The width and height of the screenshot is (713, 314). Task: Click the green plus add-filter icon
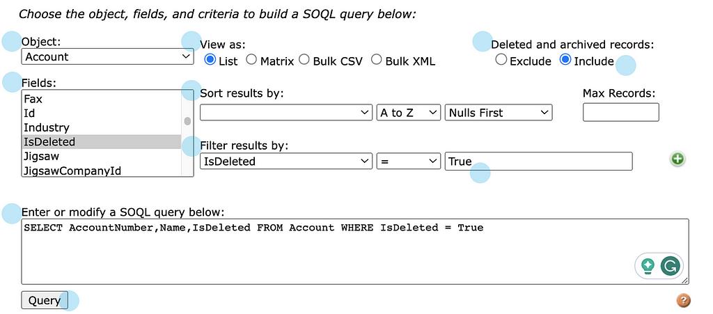pyautogui.click(x=677, y=159)
